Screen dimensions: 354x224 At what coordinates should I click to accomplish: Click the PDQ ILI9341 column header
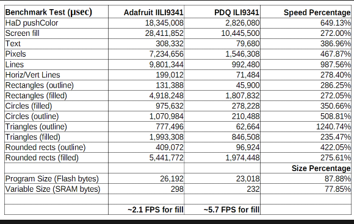coord(222,12)
